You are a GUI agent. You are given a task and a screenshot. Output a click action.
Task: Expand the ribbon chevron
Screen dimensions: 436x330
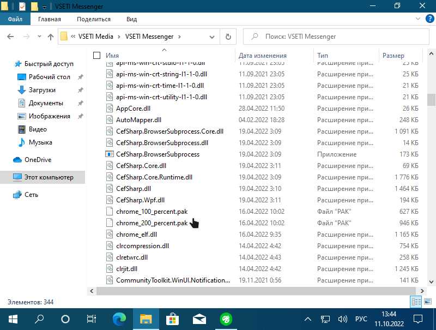coord(417,19)
